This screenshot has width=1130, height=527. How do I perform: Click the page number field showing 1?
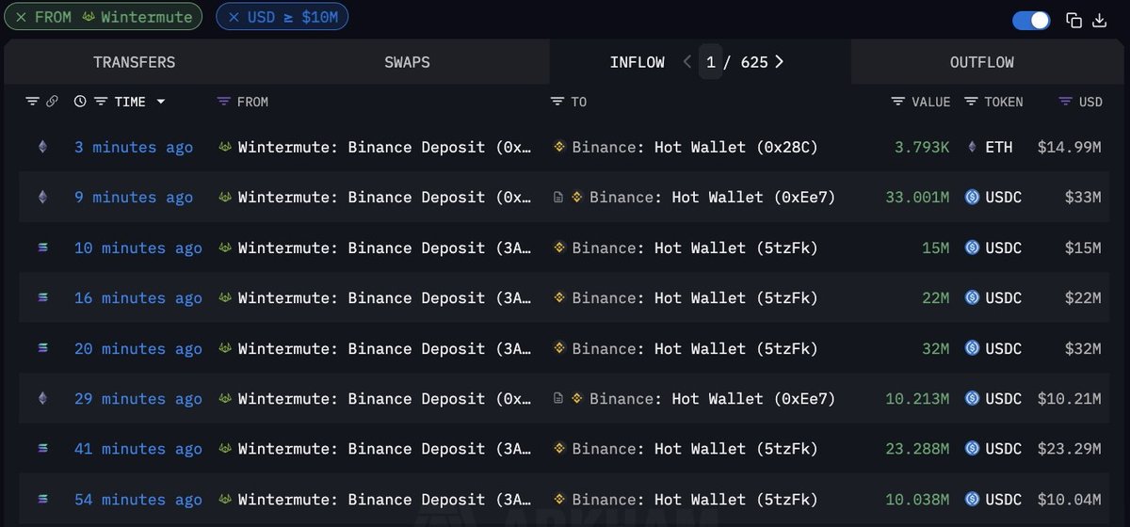pyautogui.click(x=711, y=62)
